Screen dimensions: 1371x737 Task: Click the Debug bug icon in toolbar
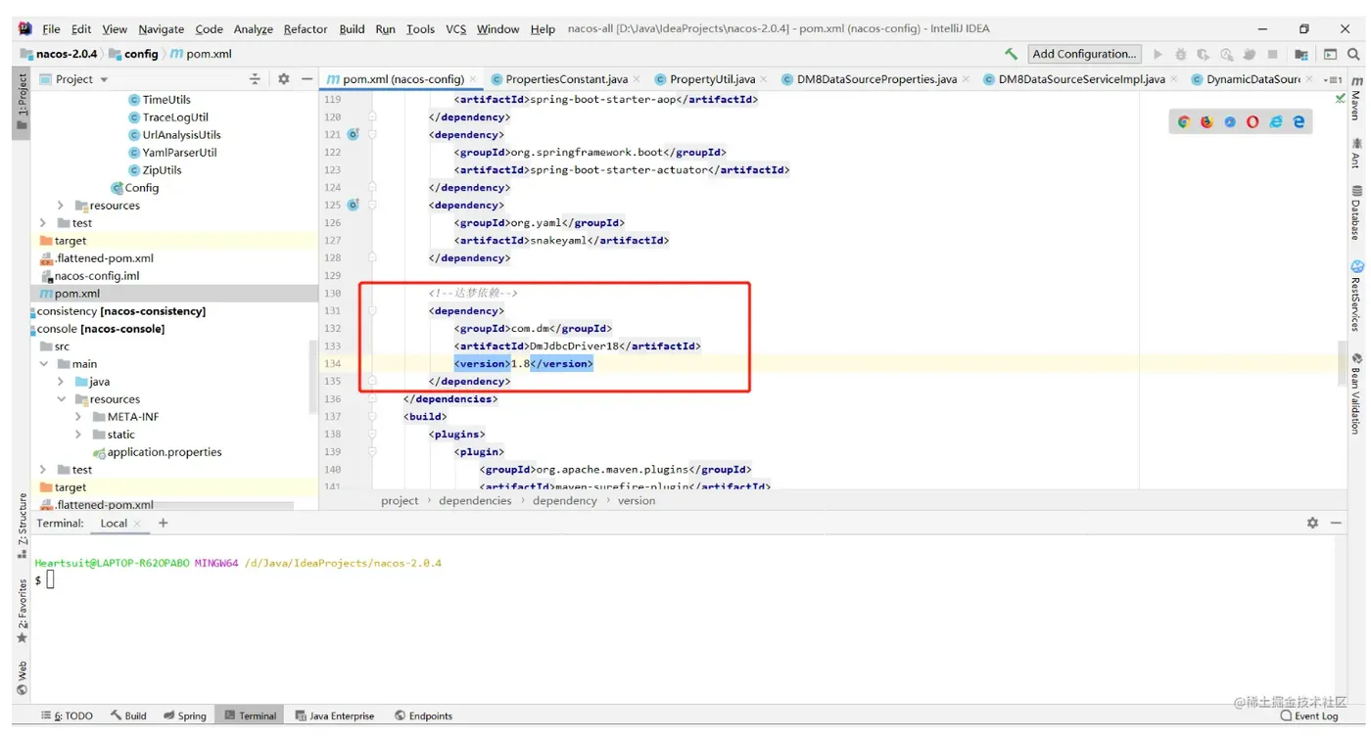coord(1180,55)
